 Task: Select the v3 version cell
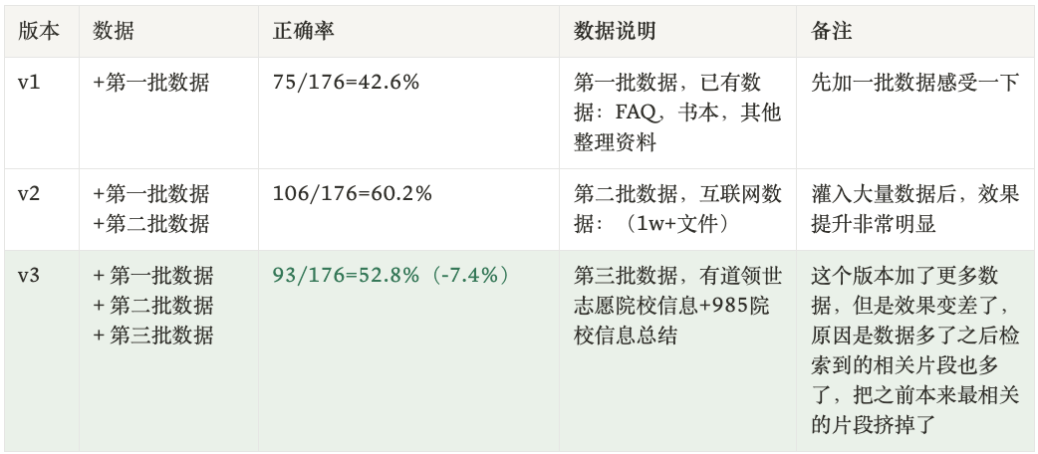pos(30,276)
